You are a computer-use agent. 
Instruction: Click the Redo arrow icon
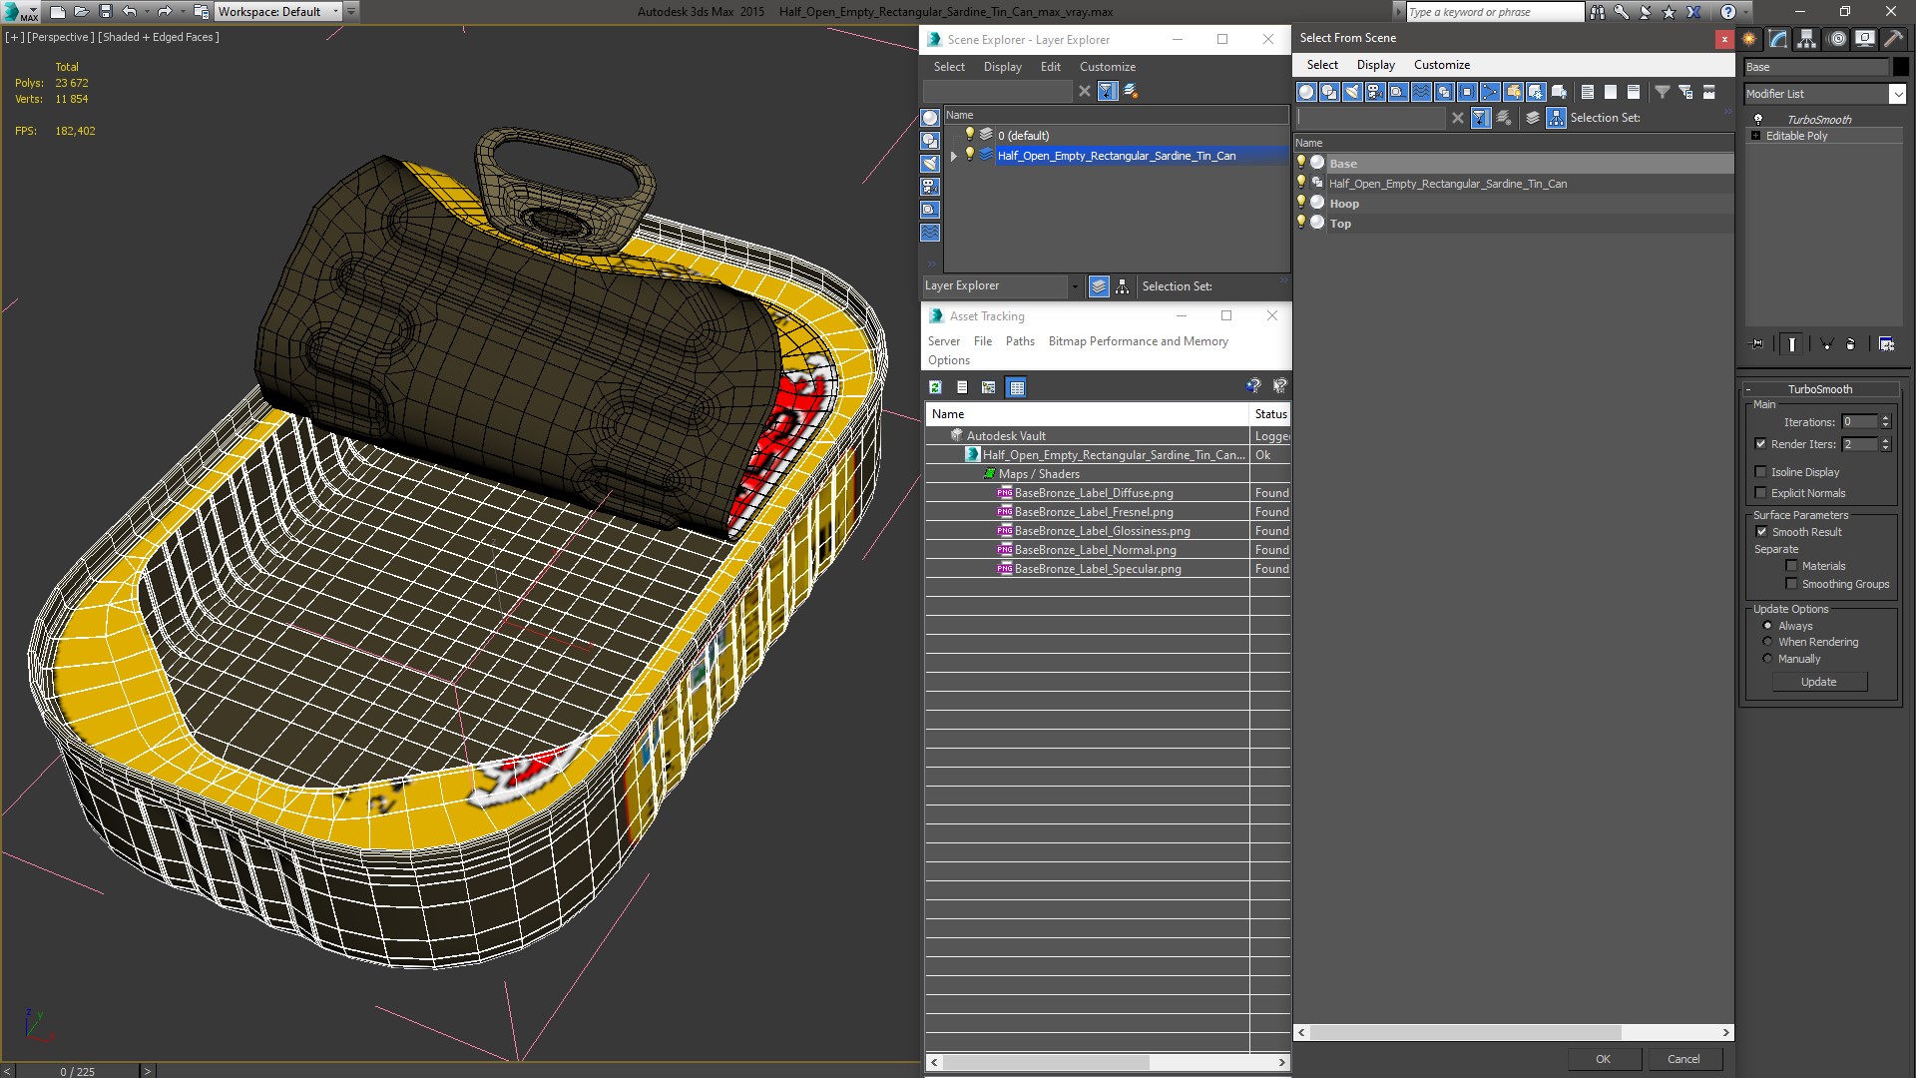pyautogui.click(x=166, y=12)
